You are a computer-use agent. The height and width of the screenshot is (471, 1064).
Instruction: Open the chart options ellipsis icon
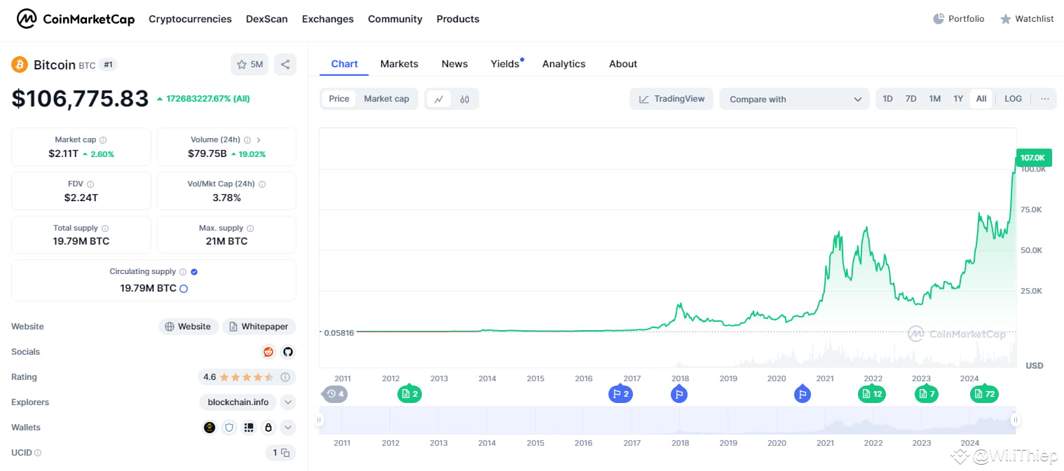1044,99
